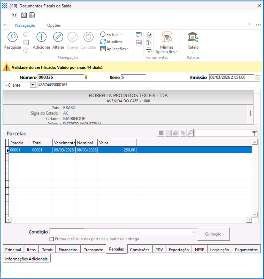The image size is (264, 279).
Task: Click the printer icon in Ferramentas
Action: point(149,50)
